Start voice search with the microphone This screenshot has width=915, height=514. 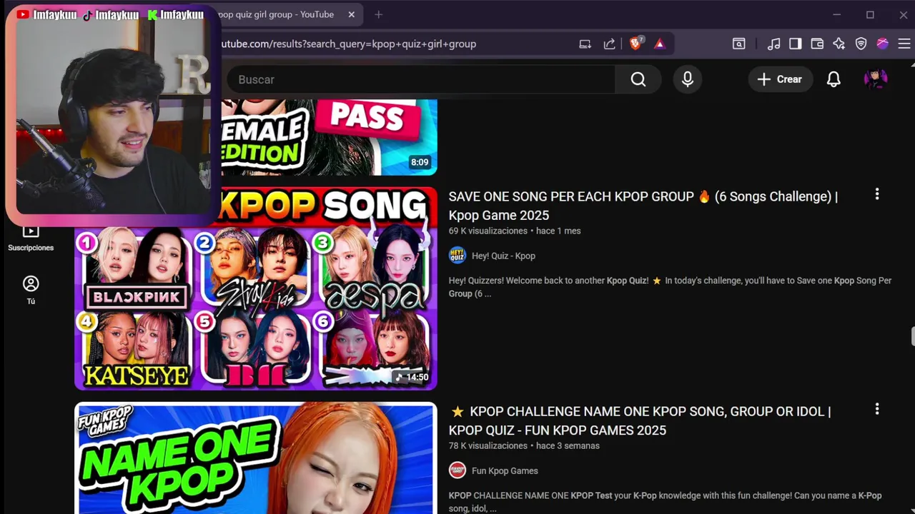(688, 79)
